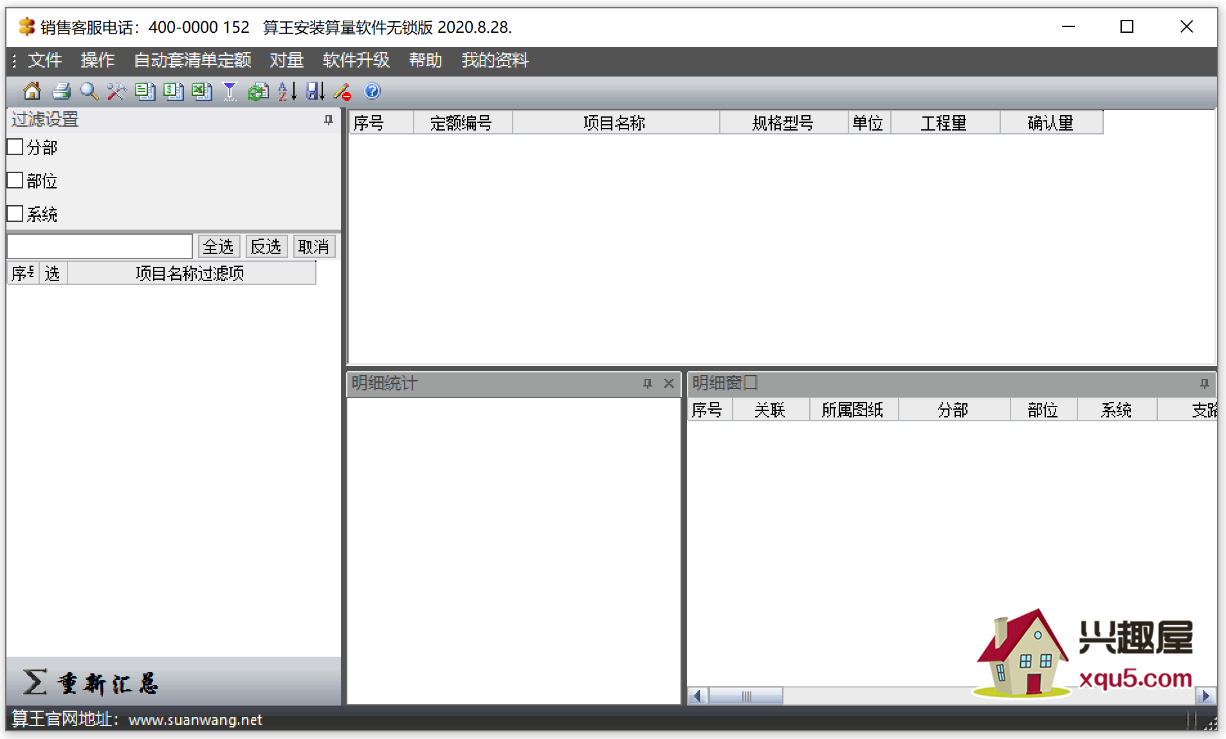Click the 部位 column header in 明细窗口
Screen dimensions: 1226x739
tap(1043, 410)
